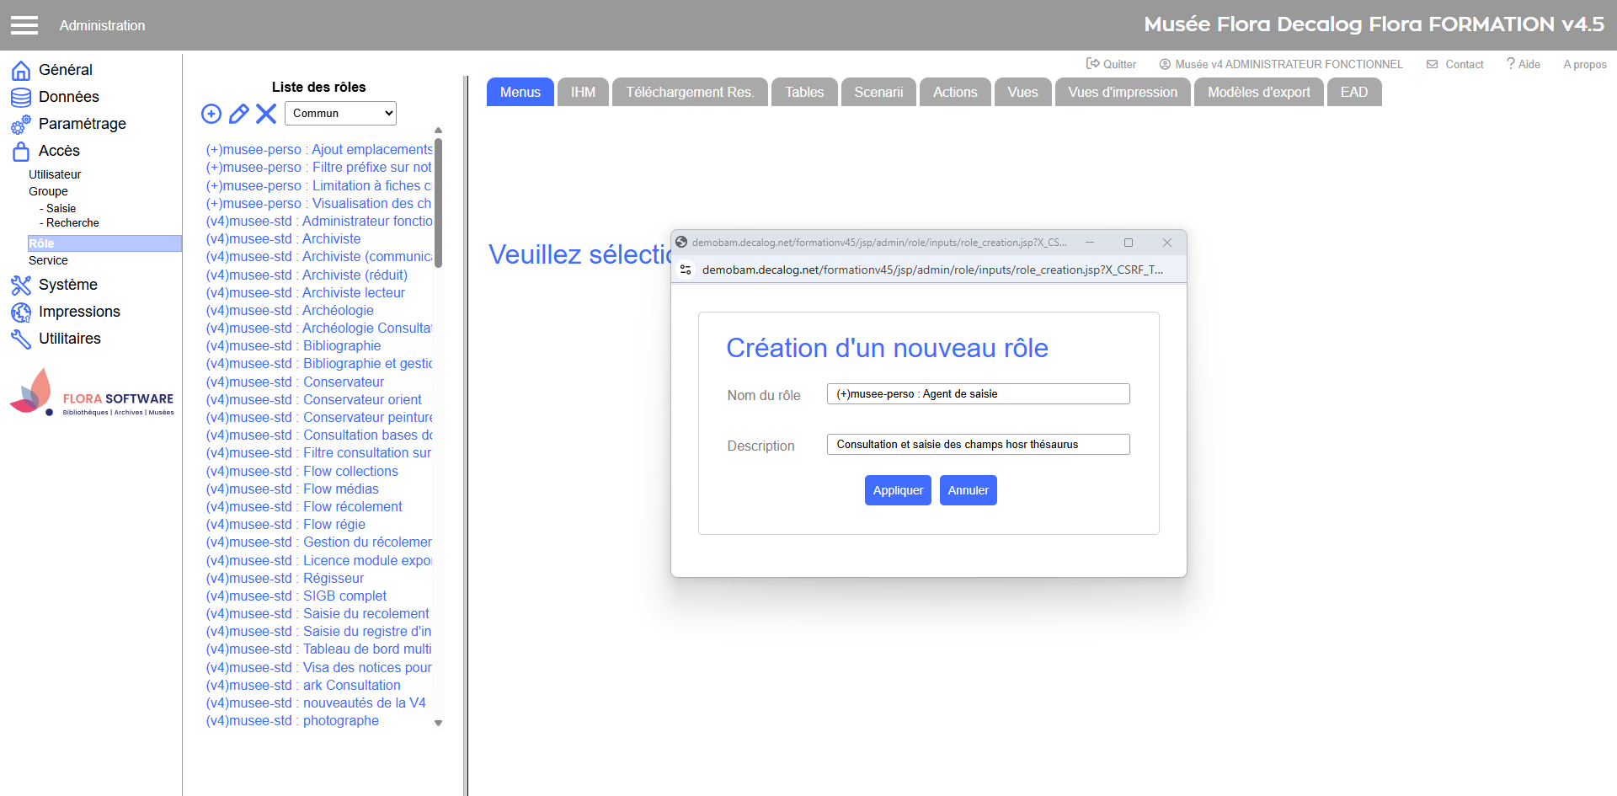Screen dimensions: 1617x796
Task: Click the add role plus icon
Action: [211, 114]
